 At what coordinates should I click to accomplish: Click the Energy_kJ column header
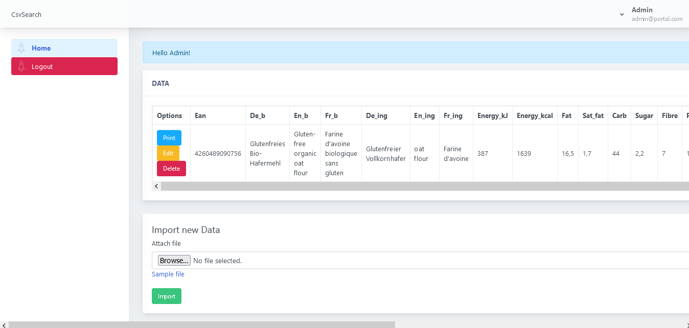click(492, 115)
